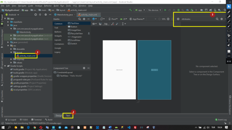The height and width of the screenshot is (130, 232).
Task: Open Component Tree settings gear
Action: click(84, 68)
